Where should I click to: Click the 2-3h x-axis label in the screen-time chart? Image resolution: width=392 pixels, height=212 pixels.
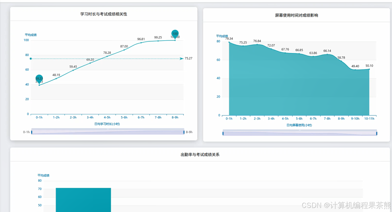pos(257,119)
